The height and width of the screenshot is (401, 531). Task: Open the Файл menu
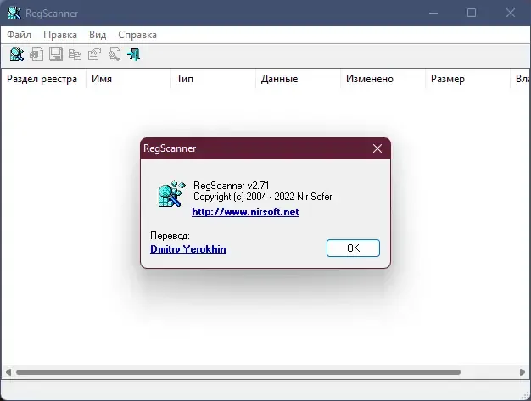coord(19,35)
